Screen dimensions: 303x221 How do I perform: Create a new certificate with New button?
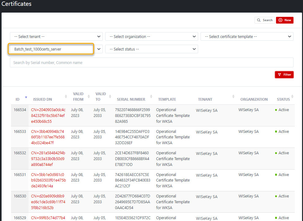pos(285,20)
